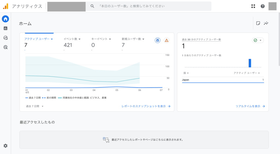Image resolution: width=280 pixels, height=154 pixels.
Task: Open the Google apps grid icon
Action: 253,6
